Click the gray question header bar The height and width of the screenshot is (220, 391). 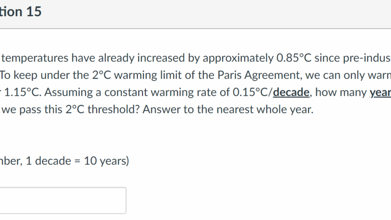195,14
